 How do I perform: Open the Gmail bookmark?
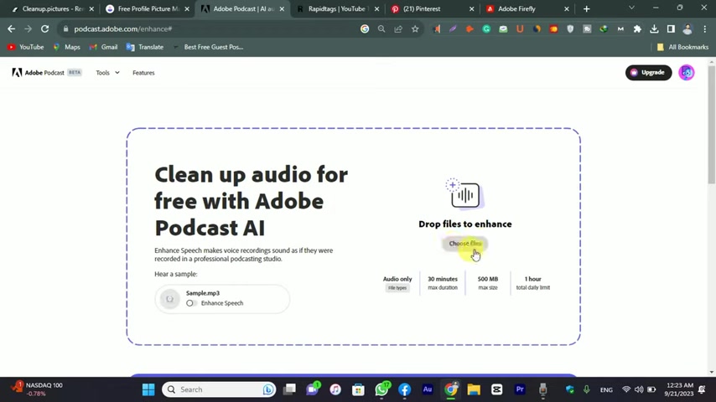pyautogui.click(x=104, y=47)
